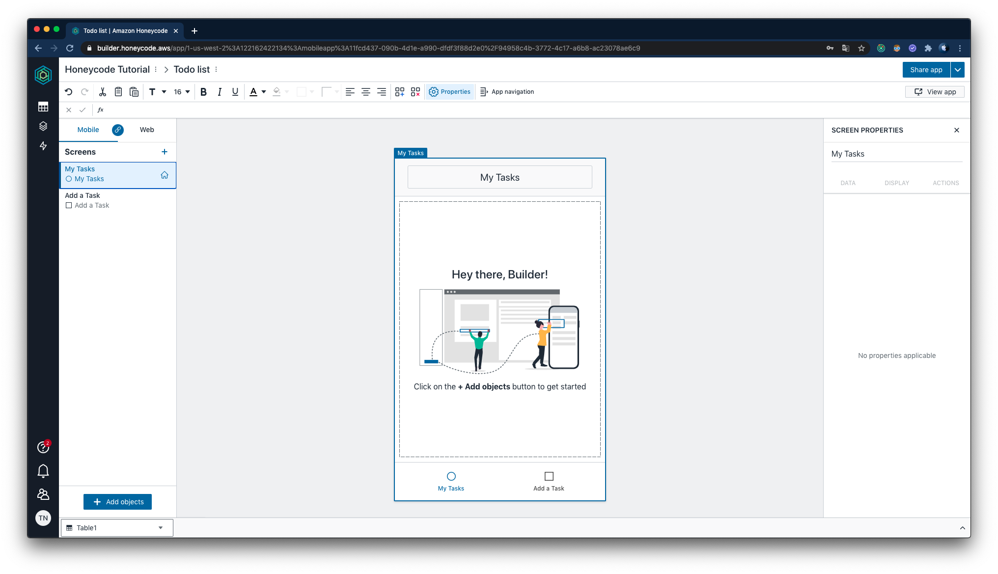The image size is (998, 574).
Task: Align text right
Action: pos(382,92)
